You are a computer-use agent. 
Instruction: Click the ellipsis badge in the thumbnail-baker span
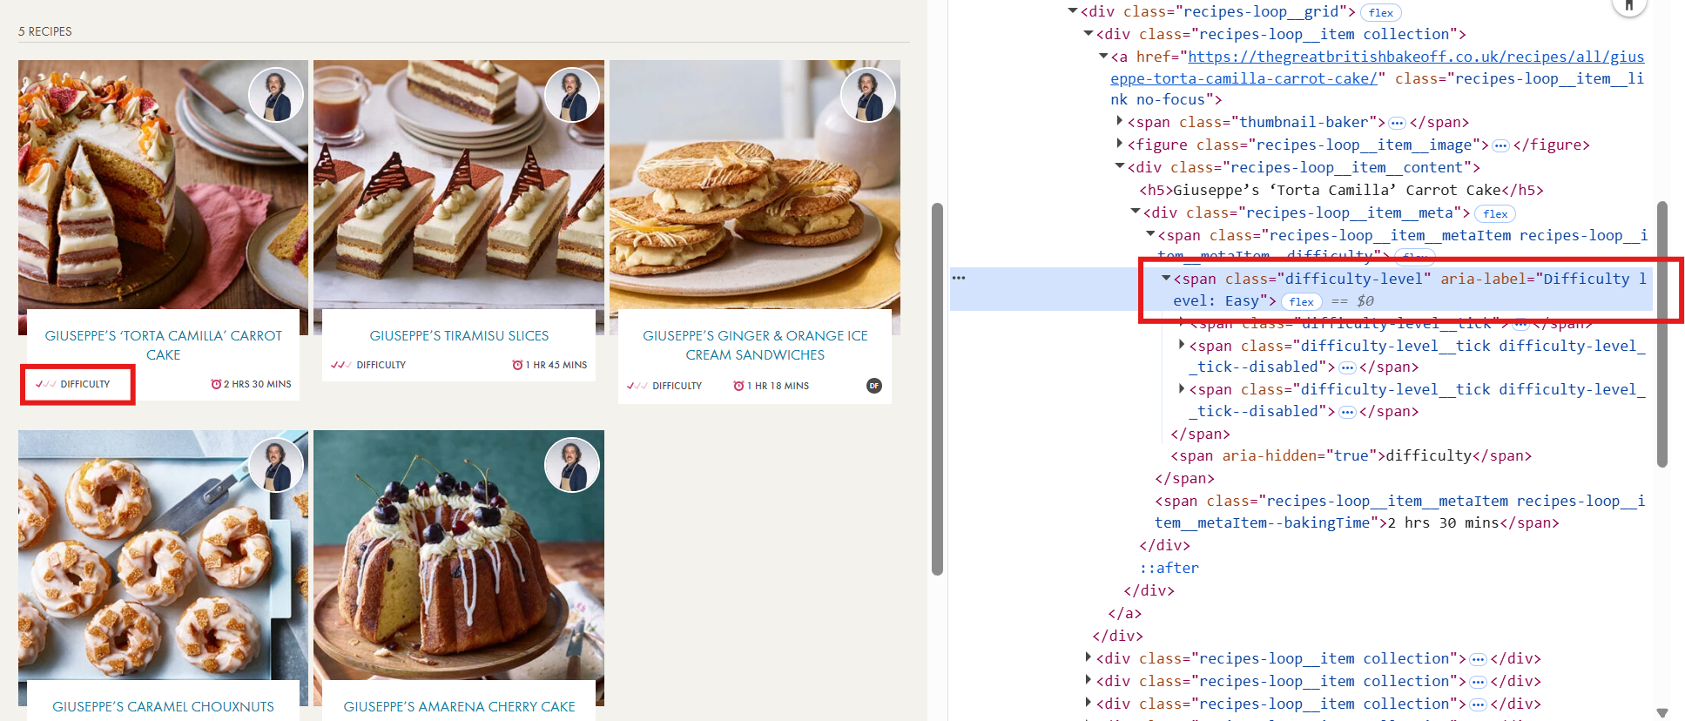pyautogui.click(x=1397, y=123)
